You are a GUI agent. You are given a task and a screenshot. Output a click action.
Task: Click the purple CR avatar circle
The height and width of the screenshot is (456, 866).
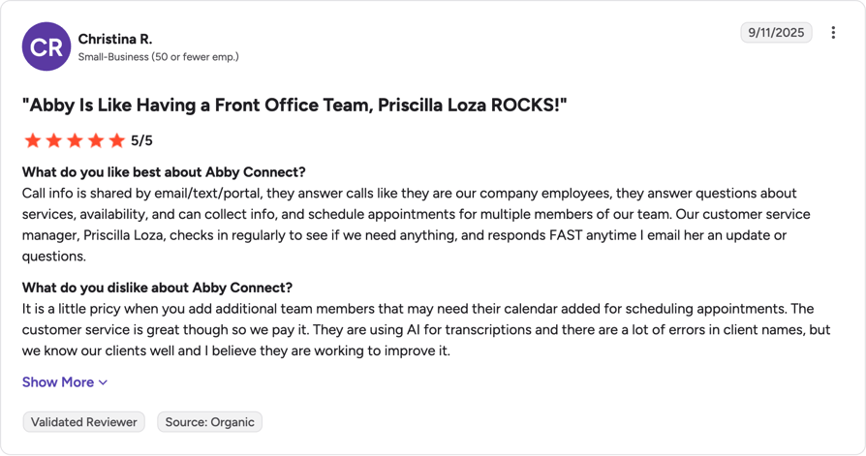pos(46,46)
